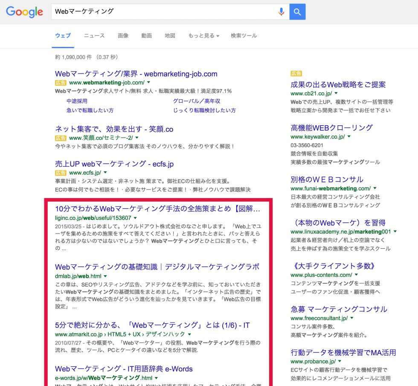Switch to the ニュース tab

(94, 36)
